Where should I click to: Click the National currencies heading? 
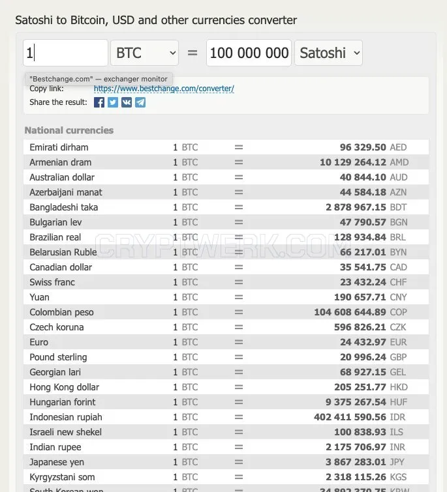pos(69,130)
